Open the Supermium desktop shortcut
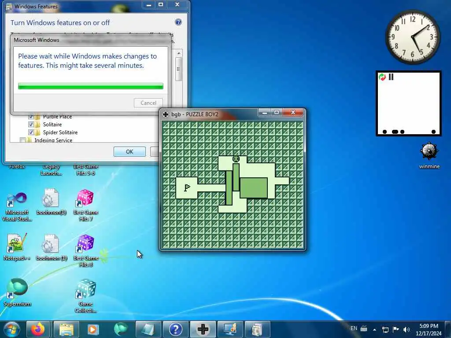Screen dimensions: 451x338 pos(17,292)
